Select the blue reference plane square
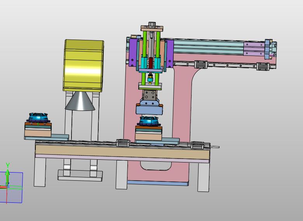The width and height of the screenshot is (303, 221). [x=11, y=187]
